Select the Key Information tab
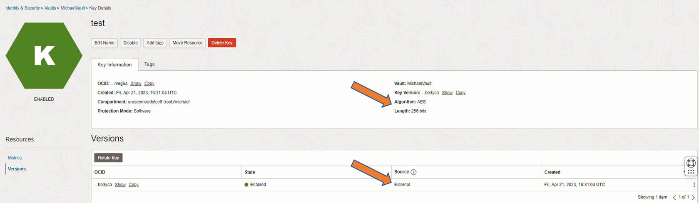Screen dimensions: 699x203 114,64
